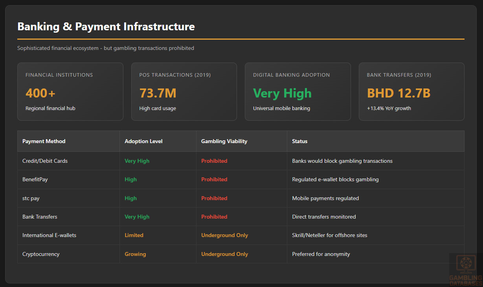The image size is (483, 287).
Task: Click the Banking & Payment Infrastructure heading
Action: coord(106,26)
